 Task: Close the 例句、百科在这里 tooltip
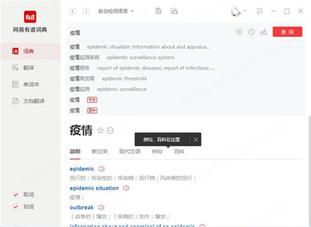point(195,140)
